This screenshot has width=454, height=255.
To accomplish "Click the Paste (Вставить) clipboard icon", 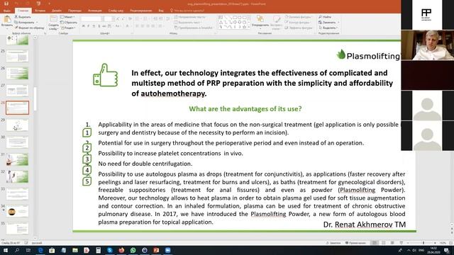I will 7,19.
